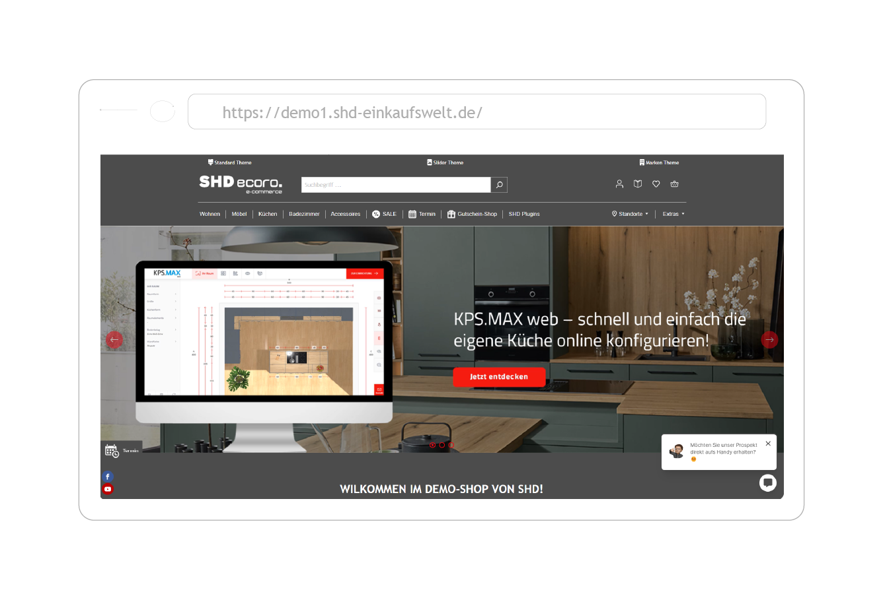Click the search magnifier button
This screenshot has width=883, height=600.
(499, 185)
